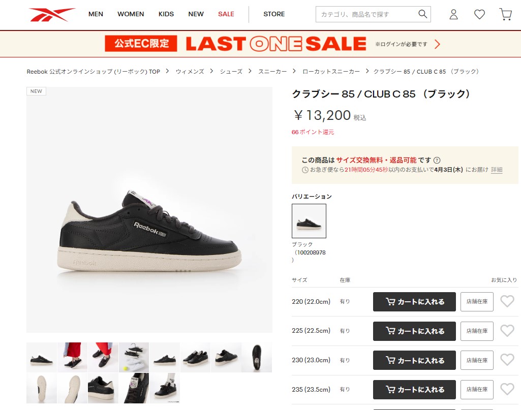
Task: Open the SALE menu
Action: [x=226, y=14]
